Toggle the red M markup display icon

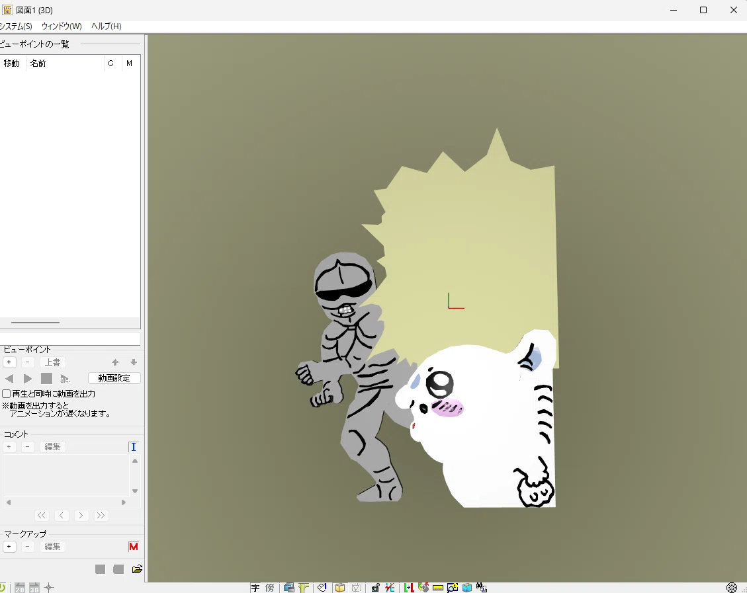point(134,546)
